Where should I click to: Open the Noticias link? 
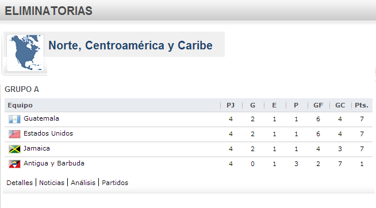(52, 183)
